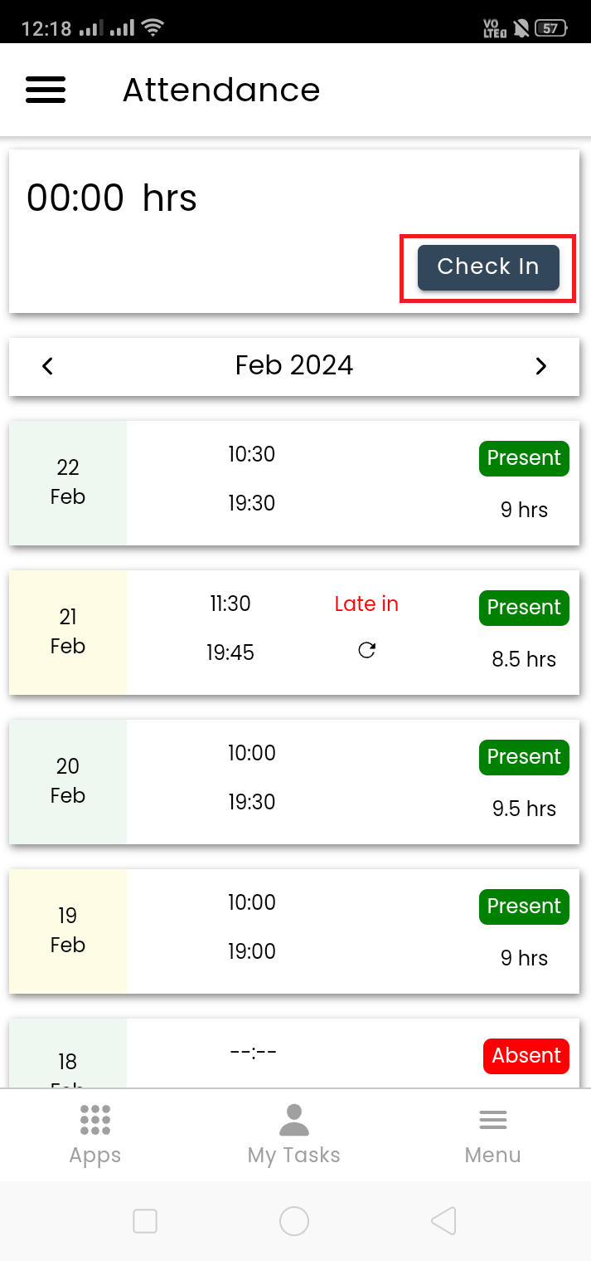
Task: Tap the refresh icon on 21 Feb
Action: click(x=366, y=651)
